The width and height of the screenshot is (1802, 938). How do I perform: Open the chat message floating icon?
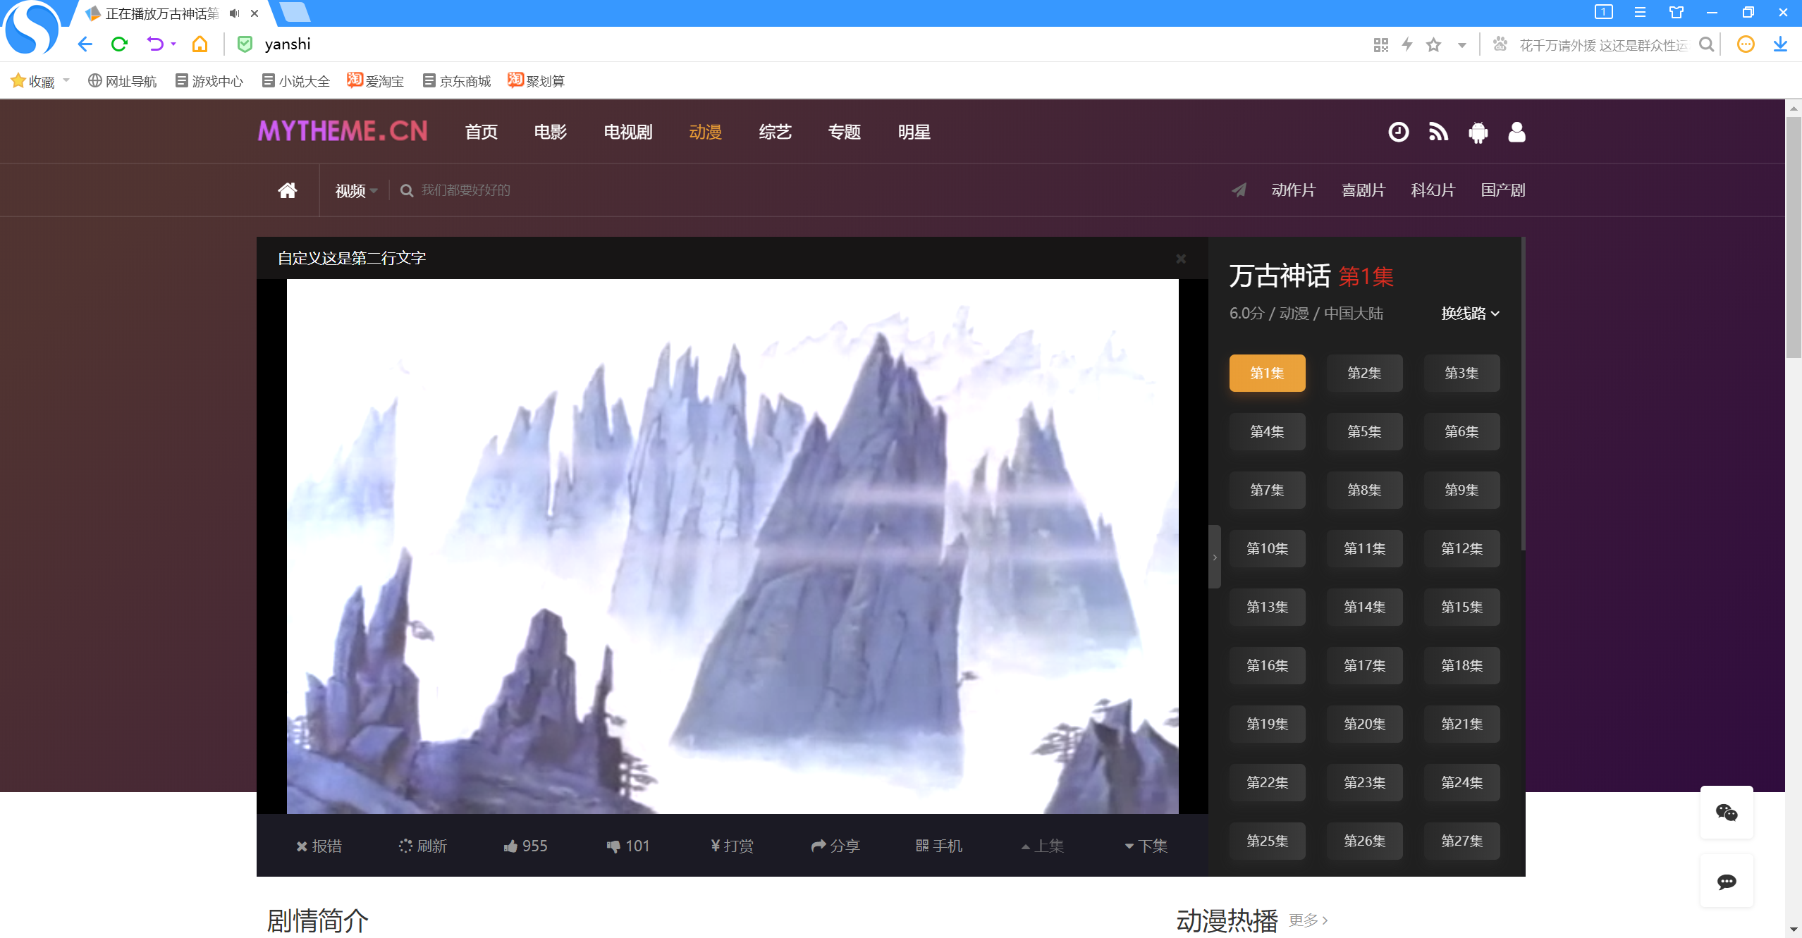coord(1726,881)
